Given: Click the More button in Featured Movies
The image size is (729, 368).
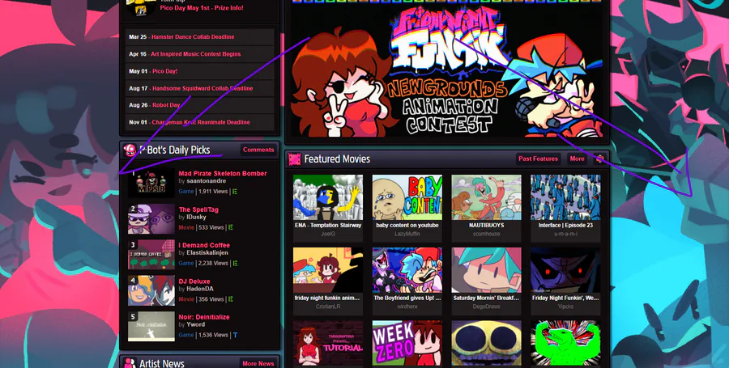Looking at the screenshot, I should click(x=577, y=159).
